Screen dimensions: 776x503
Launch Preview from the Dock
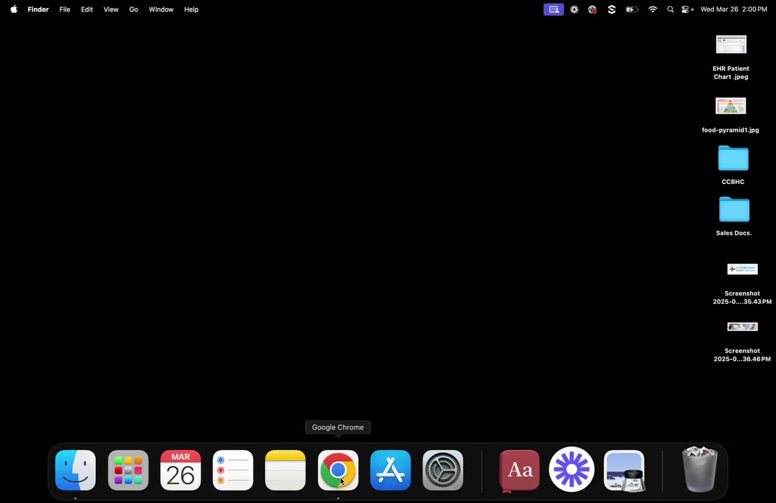pyautogui.click(x=624, y=470)
